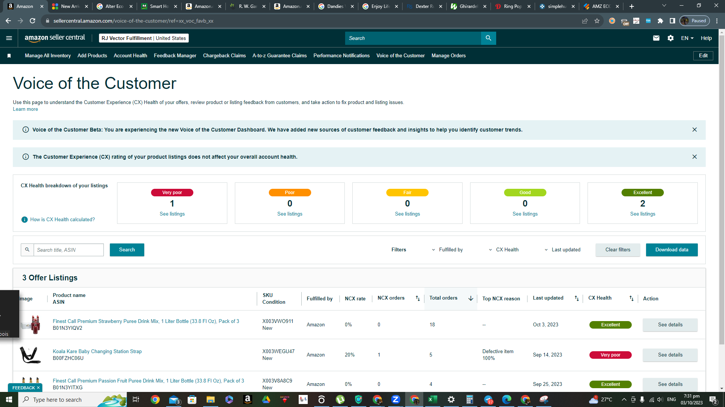Switch to the Ring Pop browser tab
The height and width of the screenshot is (407, 725).
(x=513, y=6)
